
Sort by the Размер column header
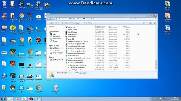pos(124,26)
